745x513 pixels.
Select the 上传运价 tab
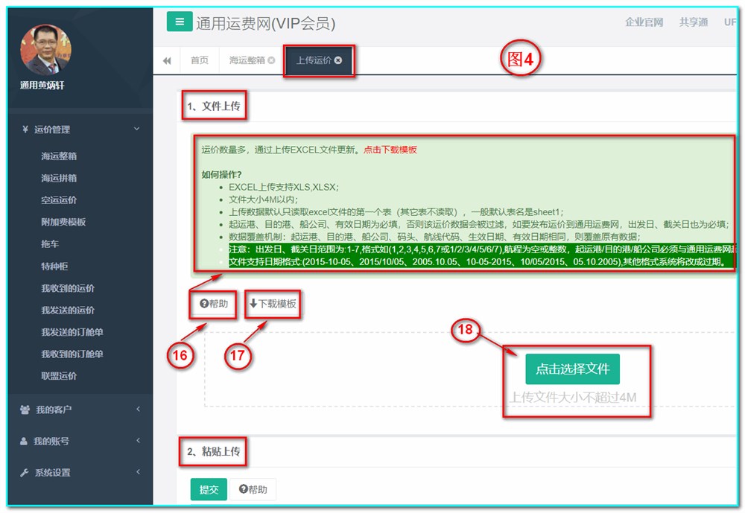317,60
